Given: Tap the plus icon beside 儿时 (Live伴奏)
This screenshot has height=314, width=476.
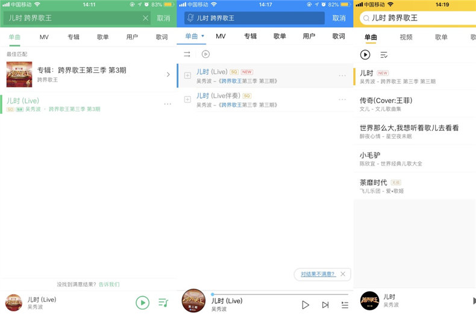Looking at the screenshot, I should click(187, 99).
